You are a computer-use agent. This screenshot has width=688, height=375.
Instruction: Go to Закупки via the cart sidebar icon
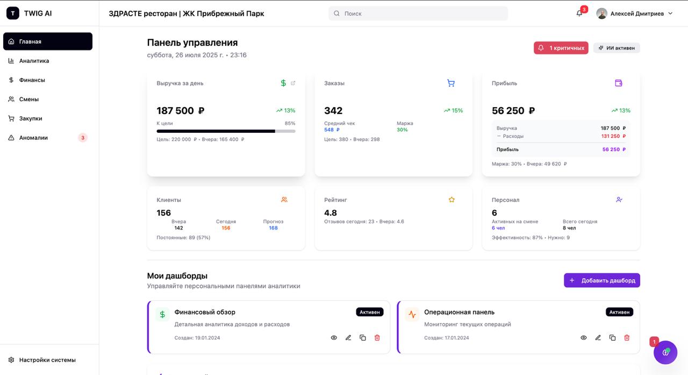[x=30, y=118]
